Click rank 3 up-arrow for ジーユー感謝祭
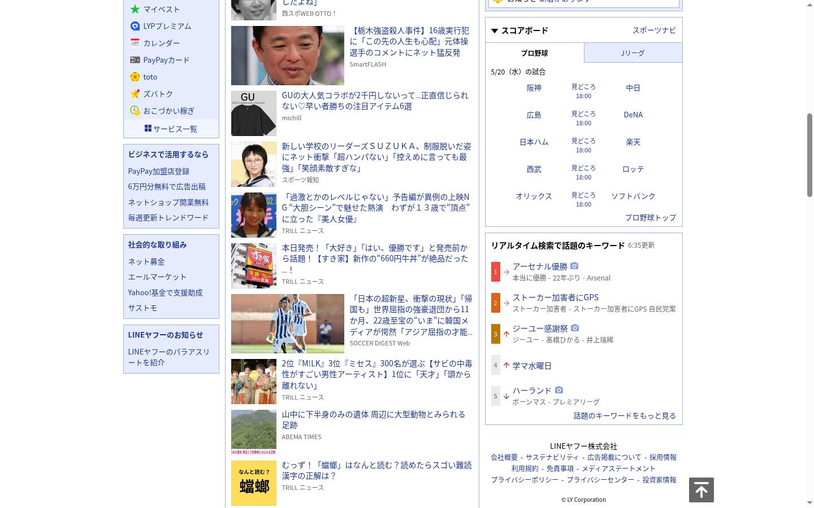The width and height of the screenshot is (814, 508). pyautogui.click(x=506, y=334)
